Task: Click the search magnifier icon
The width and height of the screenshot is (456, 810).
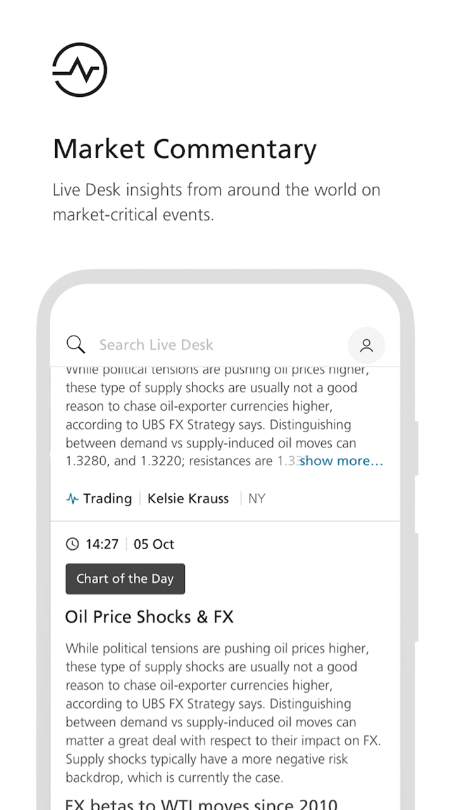Action: (75, 345)
